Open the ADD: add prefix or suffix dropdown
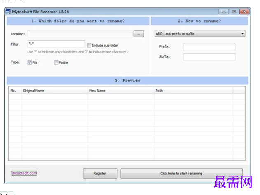Viewport: 260px width, 195px height. point(200,34)
